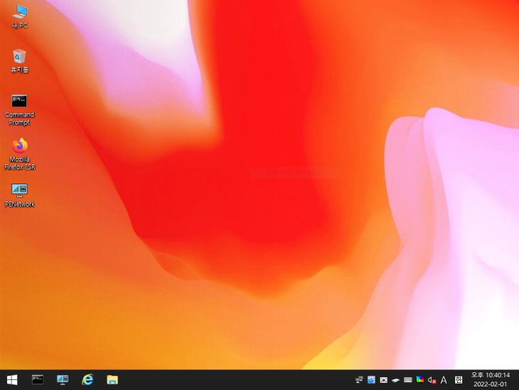Select the 내 PC desktop icon

pos(19,16)
